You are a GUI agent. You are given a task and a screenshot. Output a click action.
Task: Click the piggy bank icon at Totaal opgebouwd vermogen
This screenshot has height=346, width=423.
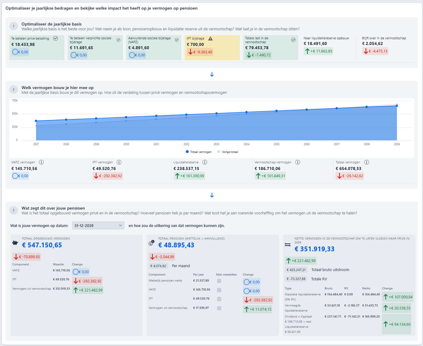[x=15, y=243]
